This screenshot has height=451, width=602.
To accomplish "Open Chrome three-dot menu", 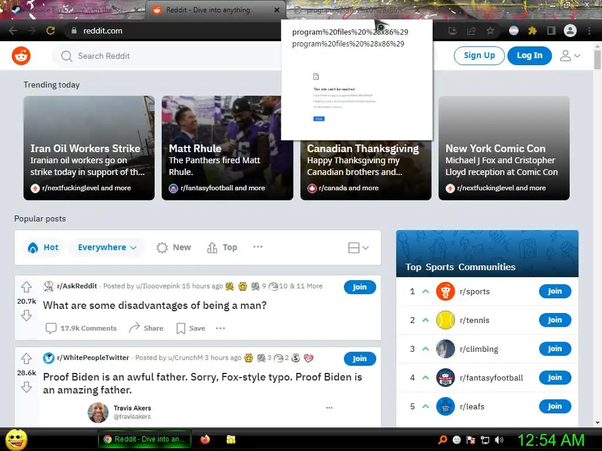I will (x=589, y=31).
